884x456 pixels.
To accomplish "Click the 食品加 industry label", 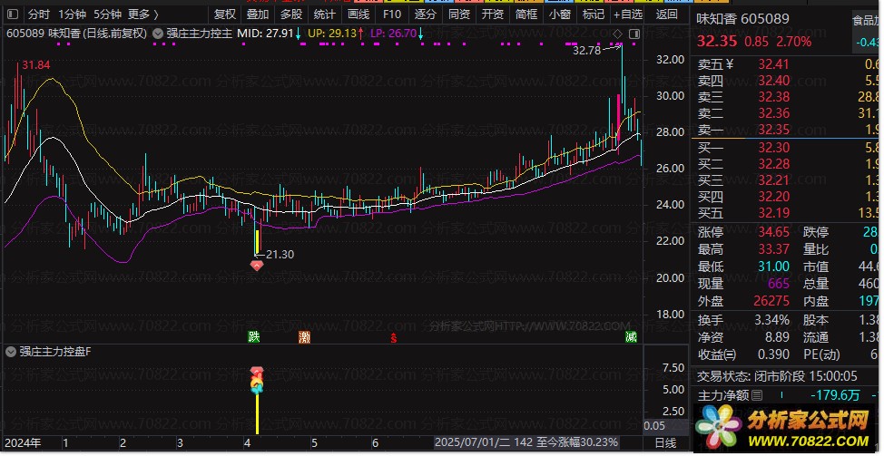I will 867,22.
